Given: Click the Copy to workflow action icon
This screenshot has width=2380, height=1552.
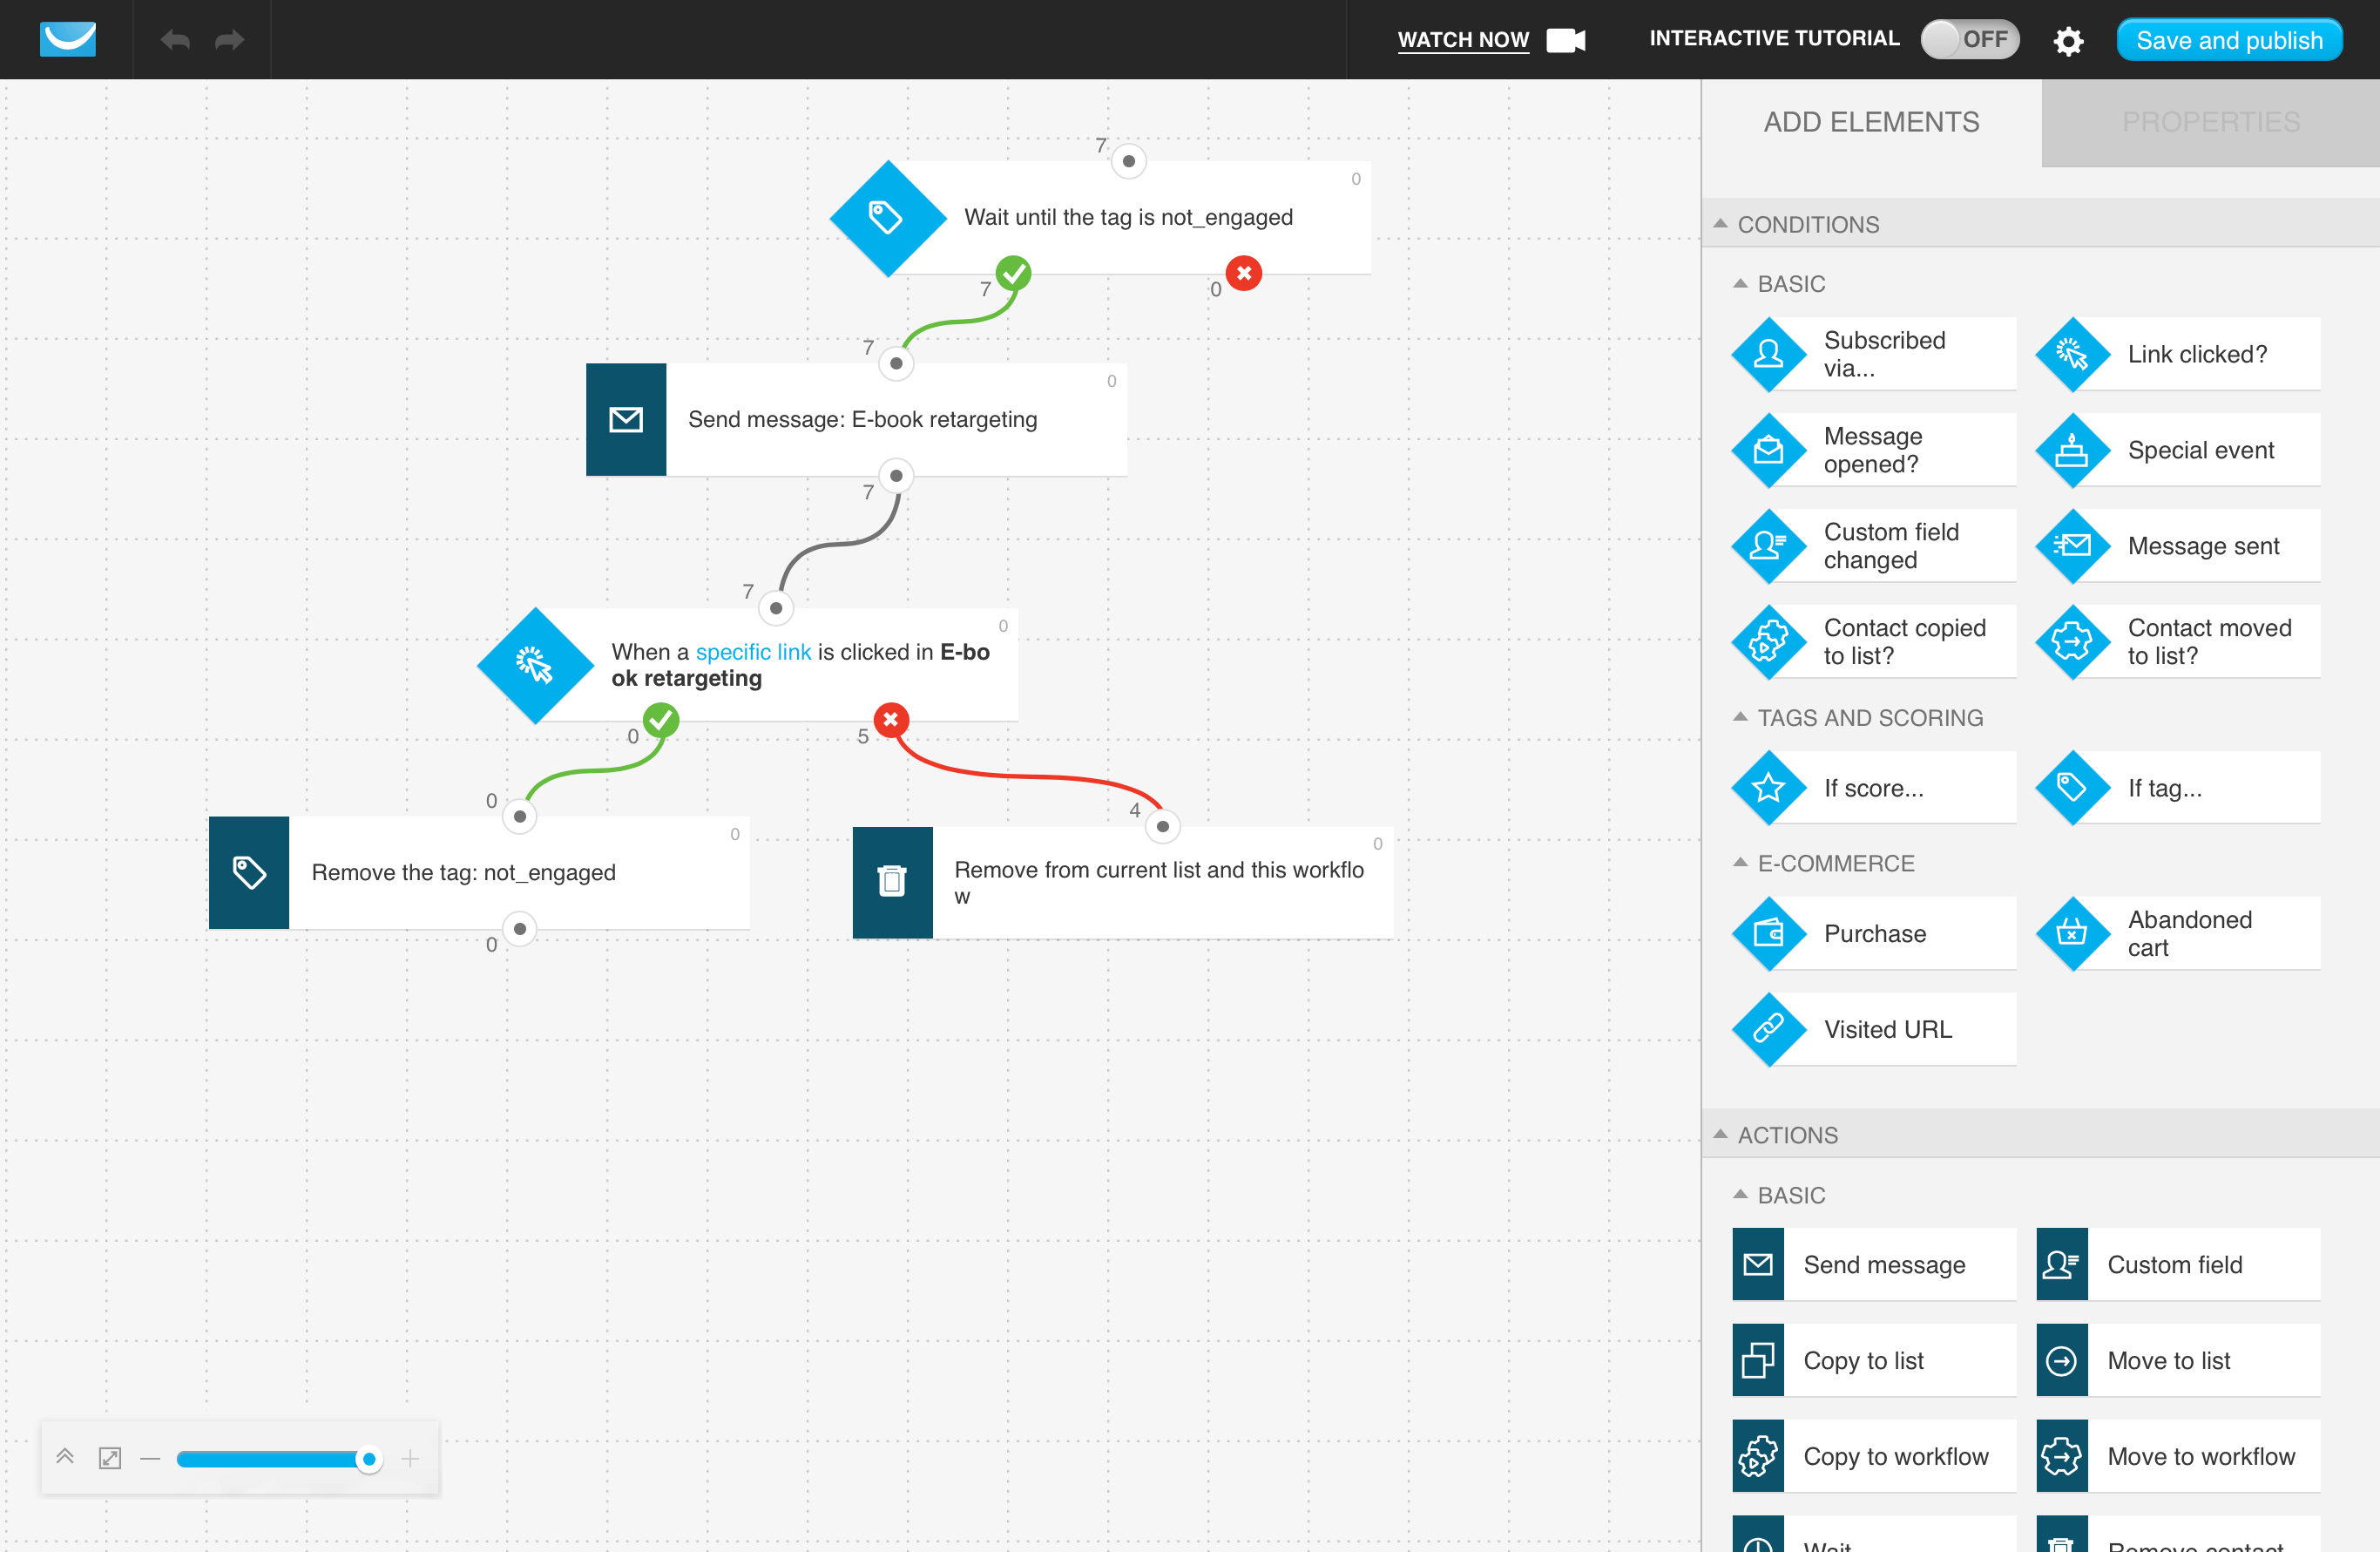Looking at the screenshot, I should [1762, 1453].
